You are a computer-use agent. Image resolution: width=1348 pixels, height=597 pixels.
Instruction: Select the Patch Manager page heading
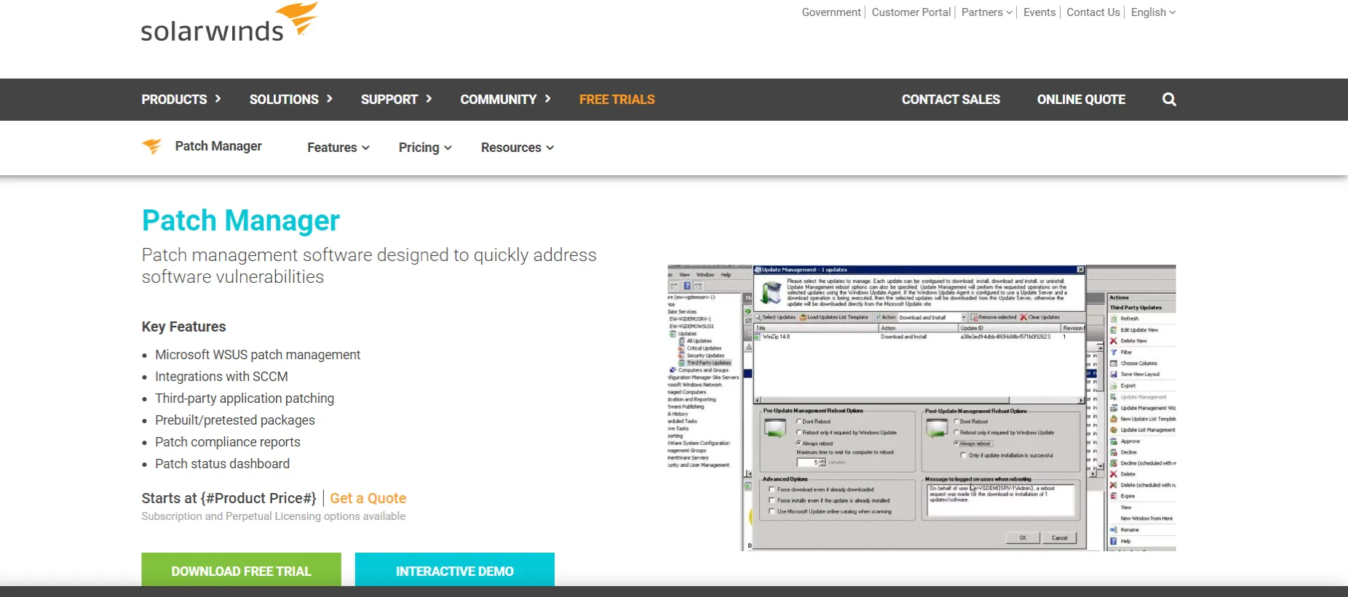point(241,220)
